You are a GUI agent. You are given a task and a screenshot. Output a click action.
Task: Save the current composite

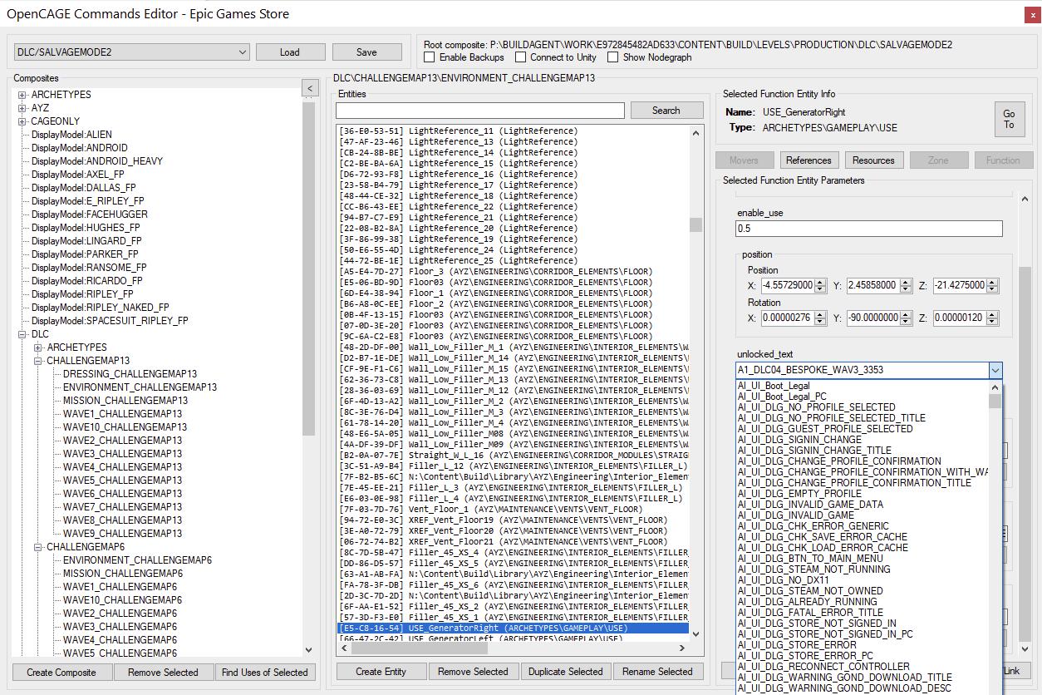[x=366, y=52]
